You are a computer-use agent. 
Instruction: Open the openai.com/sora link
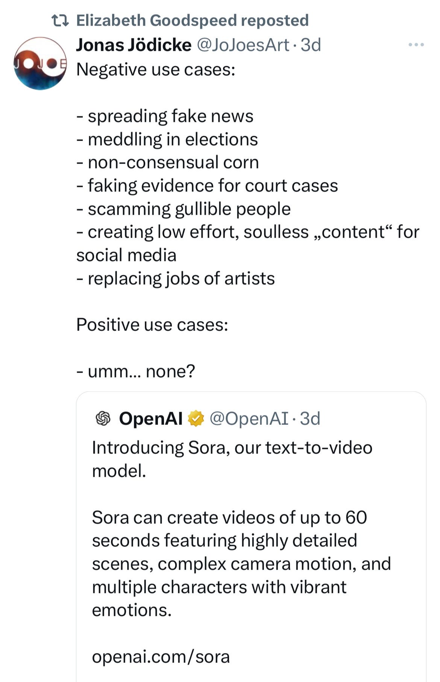coord(161,657)
